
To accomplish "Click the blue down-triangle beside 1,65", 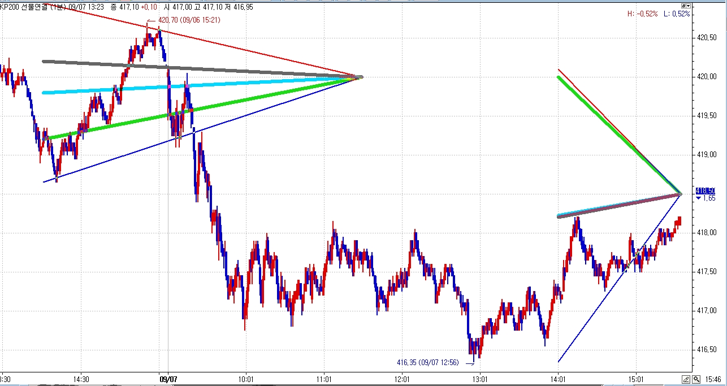I will [699, 198].
